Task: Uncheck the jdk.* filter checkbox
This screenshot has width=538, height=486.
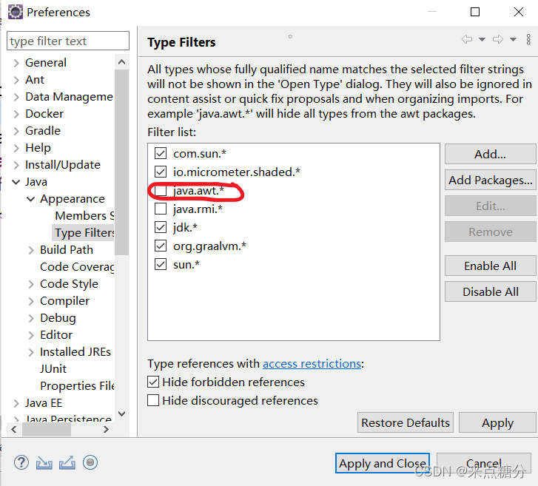Action: [161, 227]
